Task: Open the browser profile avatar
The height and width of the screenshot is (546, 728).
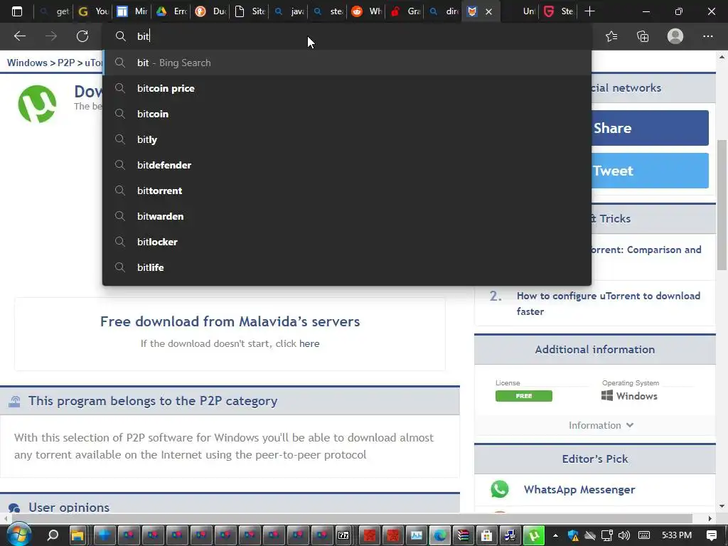Action: click(x=675, y=36)
